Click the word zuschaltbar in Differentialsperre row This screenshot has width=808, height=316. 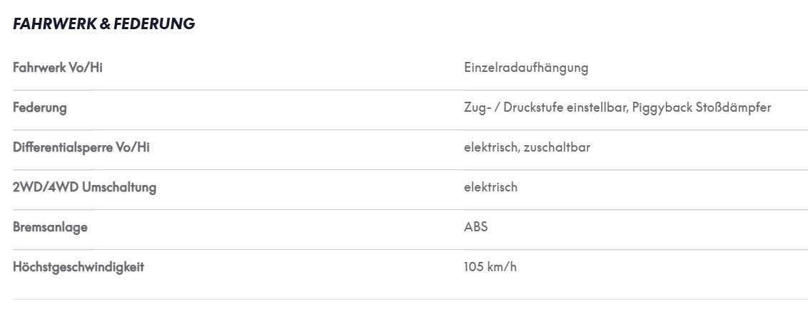(x=557, y=147)
